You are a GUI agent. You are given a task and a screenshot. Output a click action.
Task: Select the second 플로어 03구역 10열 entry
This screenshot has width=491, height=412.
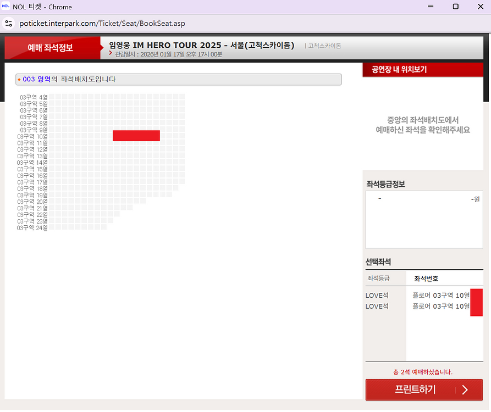click(440, 306)
